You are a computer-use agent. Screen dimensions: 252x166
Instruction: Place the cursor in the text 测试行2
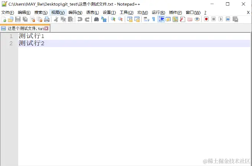tap(31, 43)
